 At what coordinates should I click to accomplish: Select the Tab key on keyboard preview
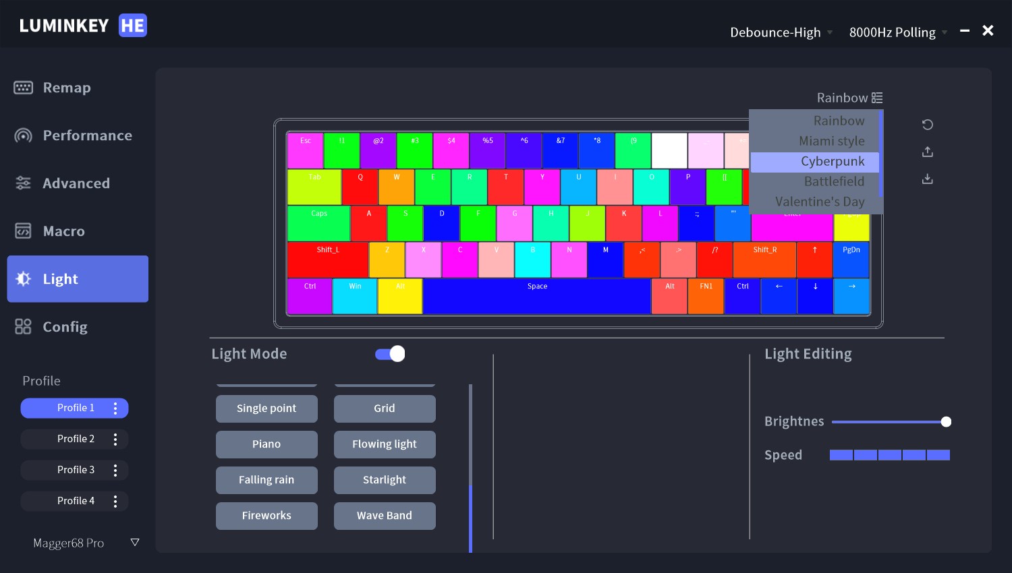[314, 187]
